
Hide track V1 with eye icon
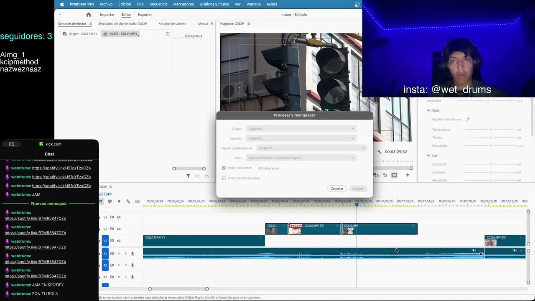pos(119,241)
